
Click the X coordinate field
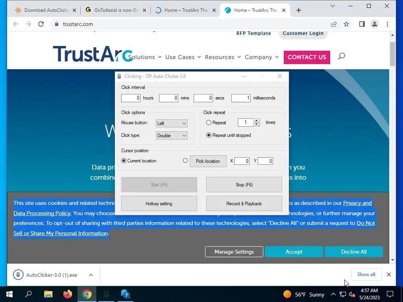point(242,161)
